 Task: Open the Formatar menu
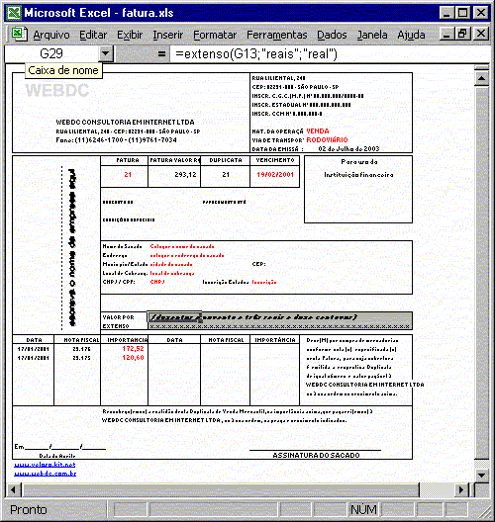click(x=215, y=35)
